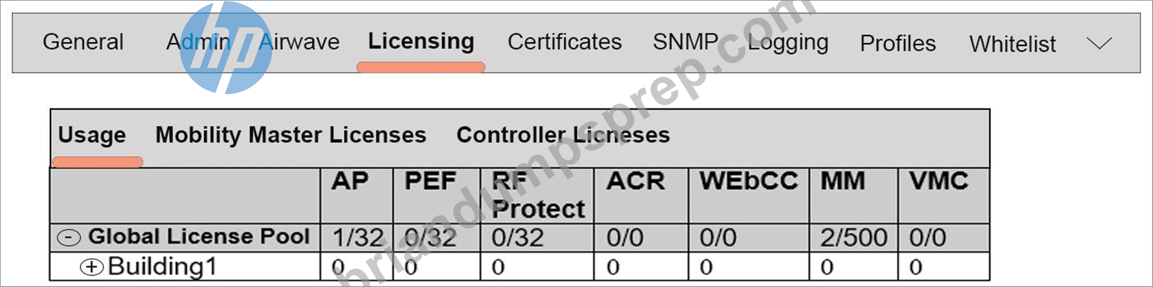Image resolution: width=1153 pixels, height=287 pixels.
Task: Switch to the Admin tab
Action: point(199,42)
